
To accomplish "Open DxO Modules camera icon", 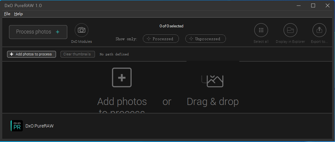I will tap(81, 30).
